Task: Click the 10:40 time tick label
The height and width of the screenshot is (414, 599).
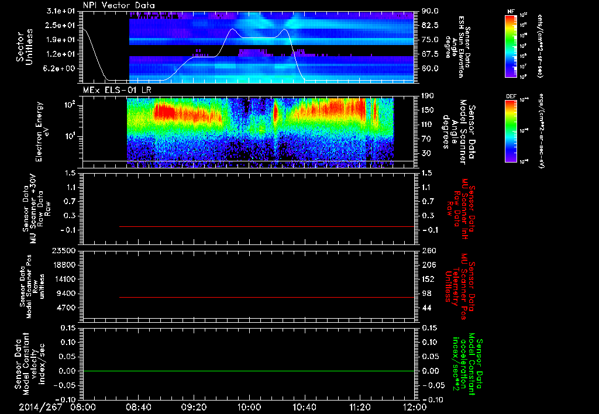Action: (304, 408)
